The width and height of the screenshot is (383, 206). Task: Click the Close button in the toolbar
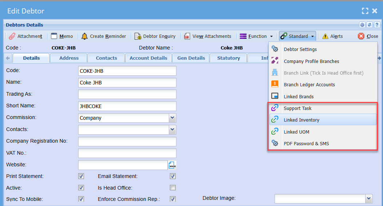click(x=368, y=36)
